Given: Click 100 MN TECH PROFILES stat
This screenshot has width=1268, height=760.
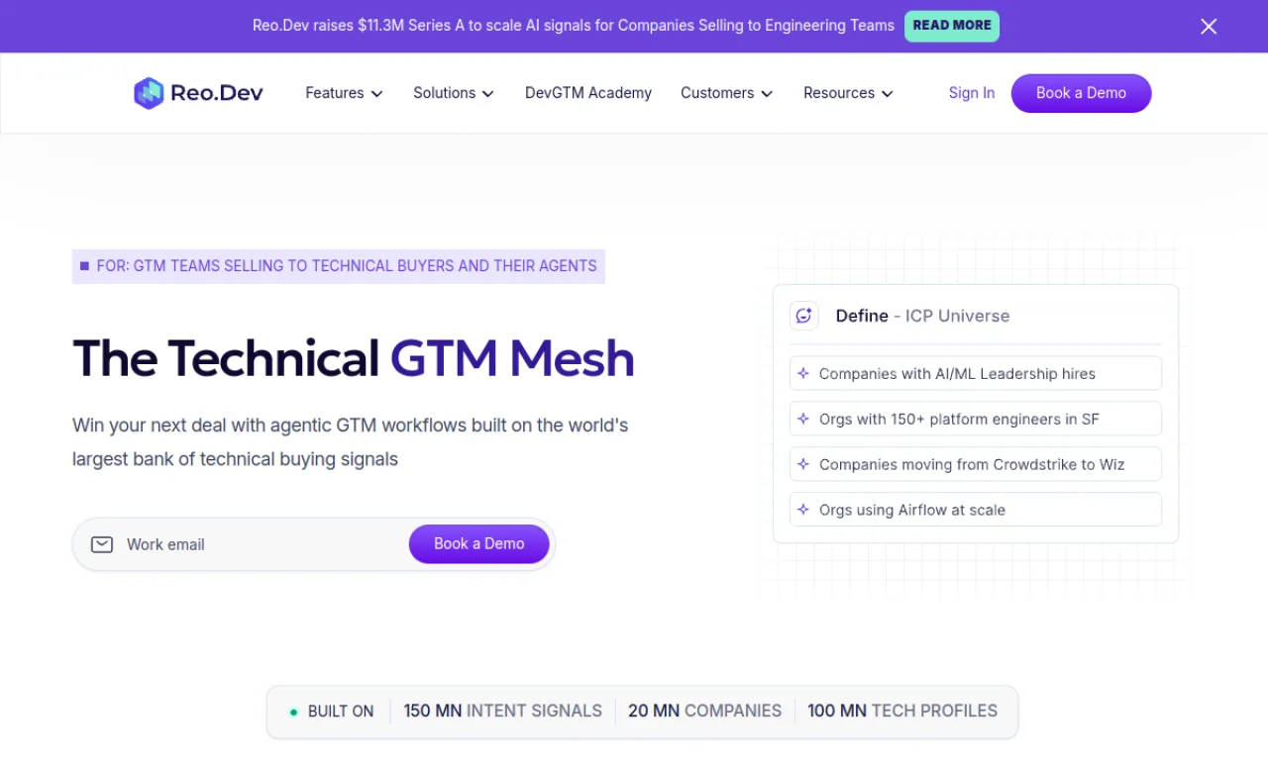Looking at the screenshot, I should coord(902,712).
